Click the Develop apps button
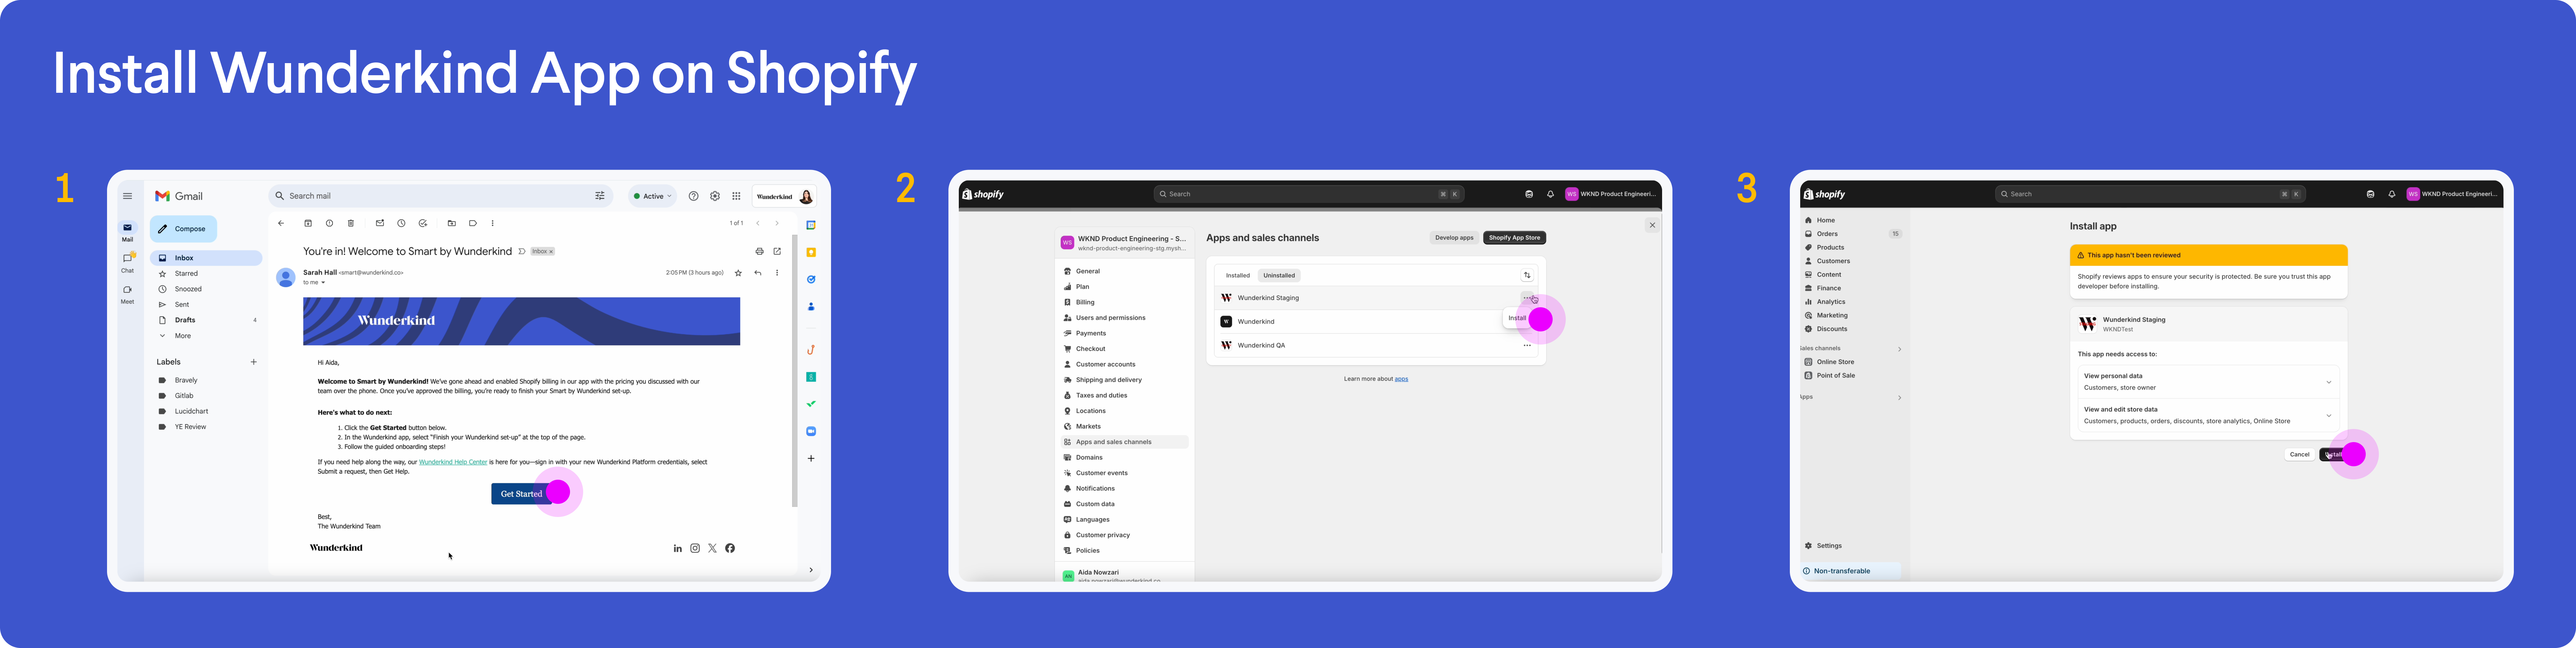Image resolution: width=2576 pixels, height=648 pixels. (1454, 238)
